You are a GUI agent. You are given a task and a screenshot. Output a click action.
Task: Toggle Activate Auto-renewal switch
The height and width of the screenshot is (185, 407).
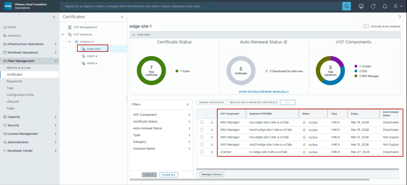point(366,27)
